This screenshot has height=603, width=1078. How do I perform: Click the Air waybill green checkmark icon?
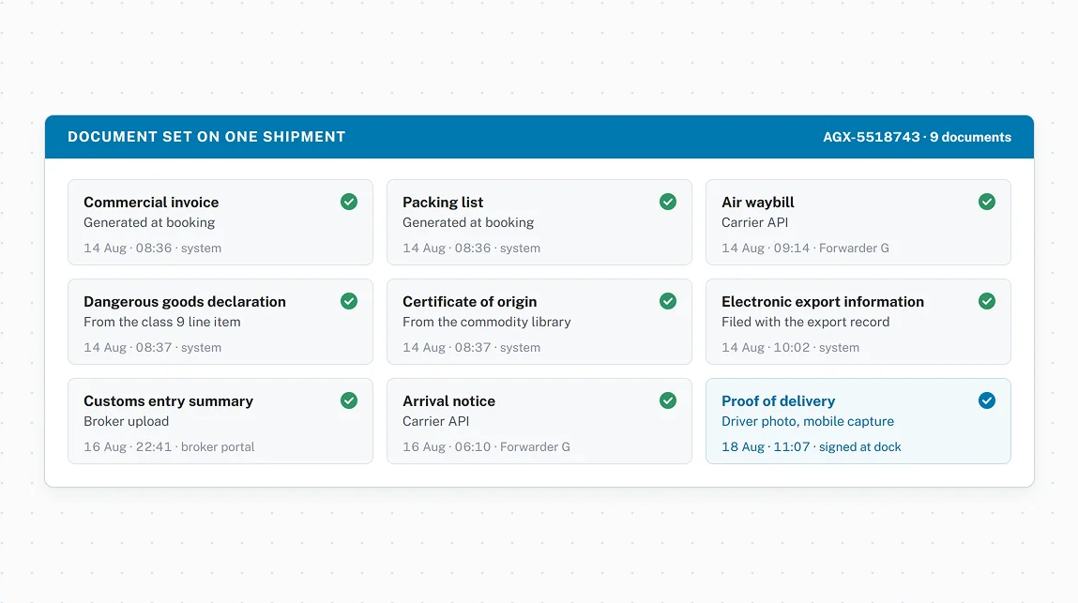[x=987, y=202]
